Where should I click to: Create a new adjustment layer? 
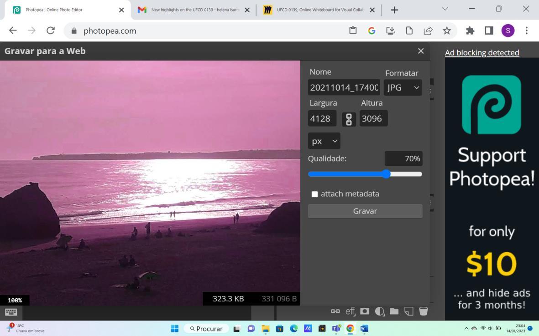pos(380,311)
